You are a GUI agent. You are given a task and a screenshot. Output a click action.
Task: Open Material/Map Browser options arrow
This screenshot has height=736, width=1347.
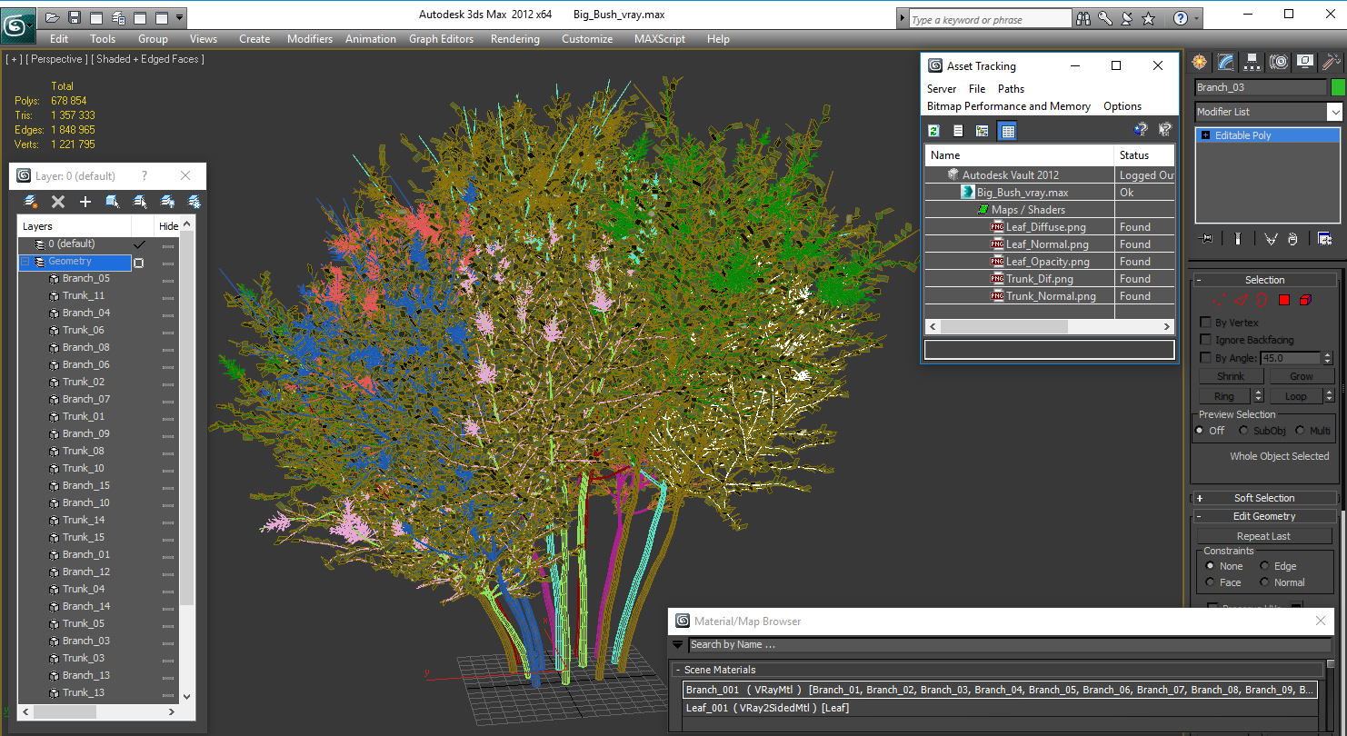(677, 645)
